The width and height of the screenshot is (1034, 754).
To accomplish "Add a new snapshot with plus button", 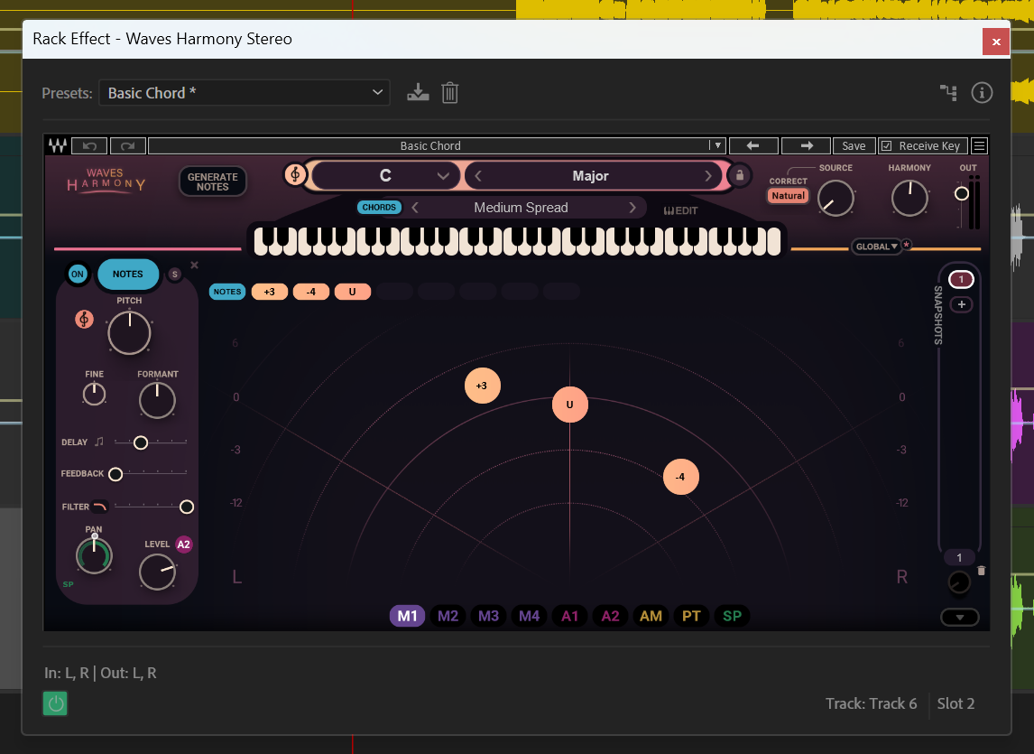I will [x=961, y=304].
